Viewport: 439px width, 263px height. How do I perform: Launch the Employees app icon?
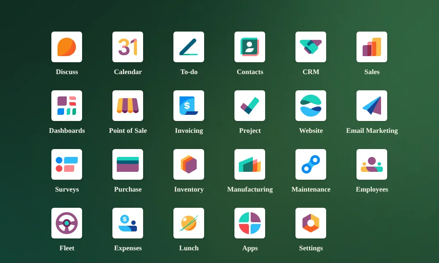372,164
